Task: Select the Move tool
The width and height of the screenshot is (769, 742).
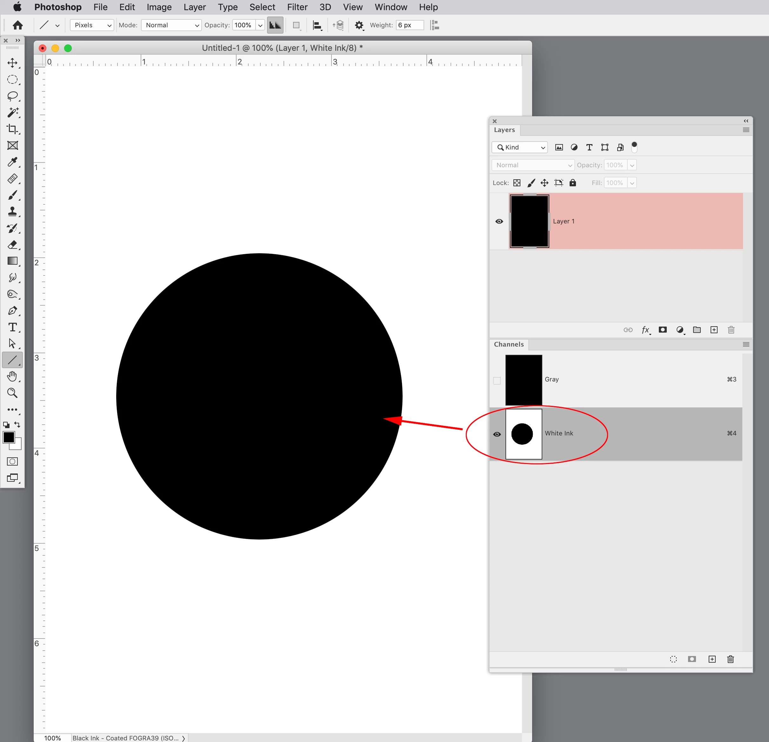Action: pos(13,63)
